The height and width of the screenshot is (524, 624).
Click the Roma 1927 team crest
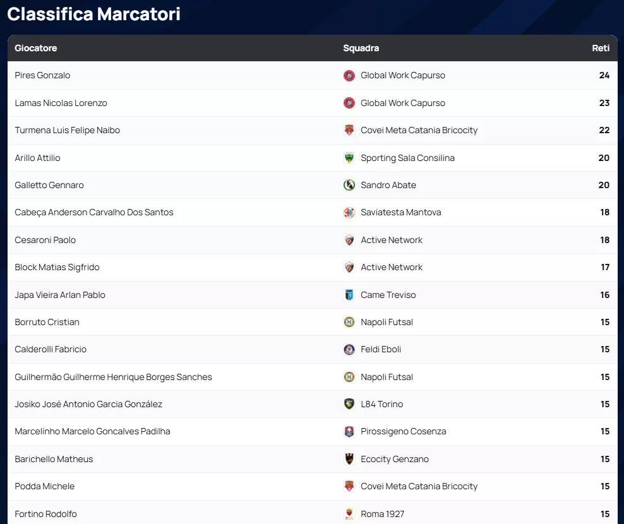pos(349,514)
